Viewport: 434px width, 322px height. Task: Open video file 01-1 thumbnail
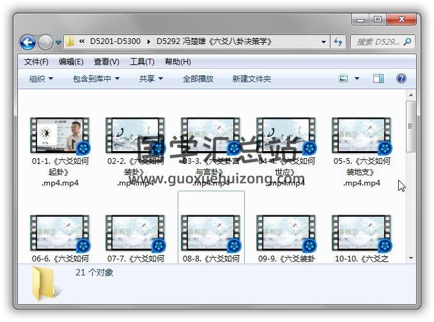(59, 135)
